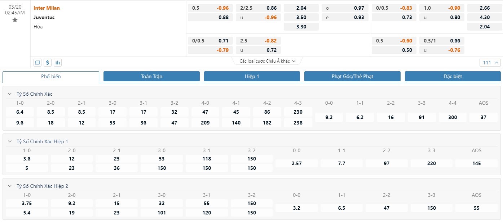This screenshot has width=503, height=222.
Task: Choose the -0.79 handicap odds
Action: pyautogui.click(x=211, y=50)
